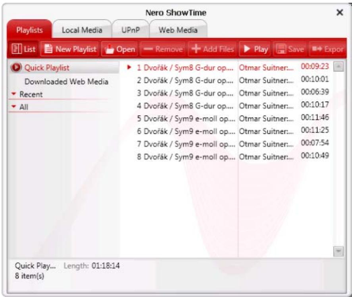Toggle the List view button
The width and height of the screenshot is (352, 297).
pos(24,49)
